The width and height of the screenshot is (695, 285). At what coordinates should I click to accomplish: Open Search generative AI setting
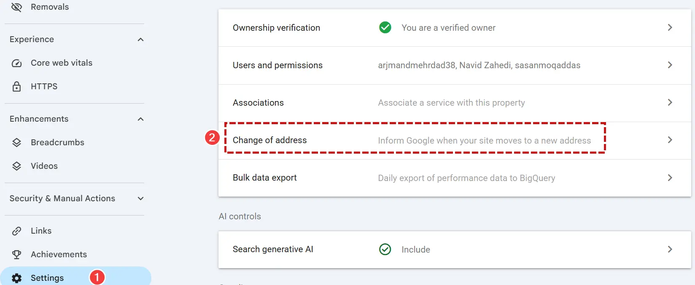[455, 249]
